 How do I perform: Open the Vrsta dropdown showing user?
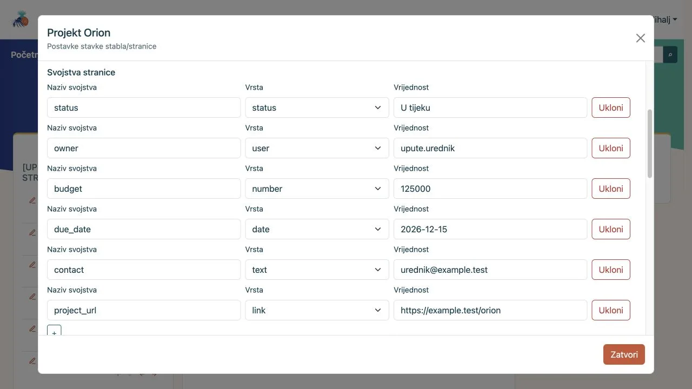coord(317,148)
